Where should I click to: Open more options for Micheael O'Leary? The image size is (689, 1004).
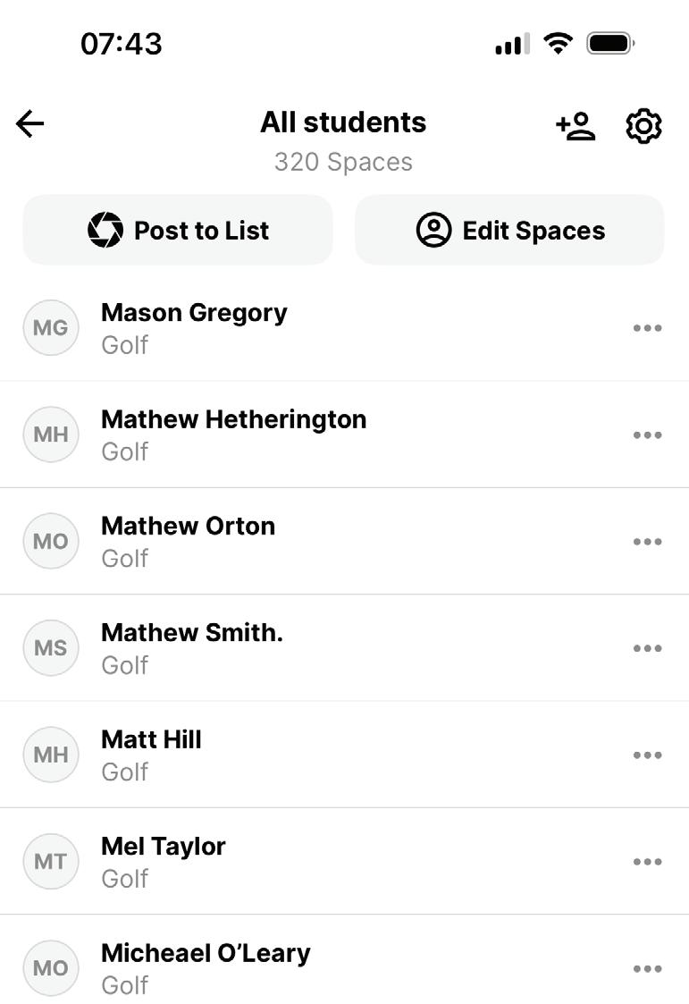tap(647, 969)
